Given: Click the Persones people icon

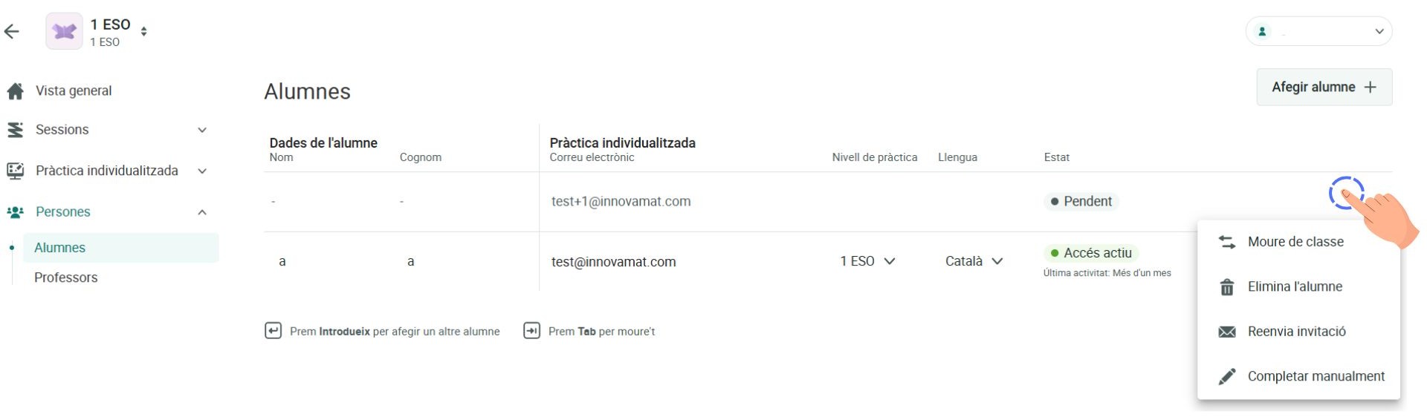Looking at the screenshot, I should 15,212.
